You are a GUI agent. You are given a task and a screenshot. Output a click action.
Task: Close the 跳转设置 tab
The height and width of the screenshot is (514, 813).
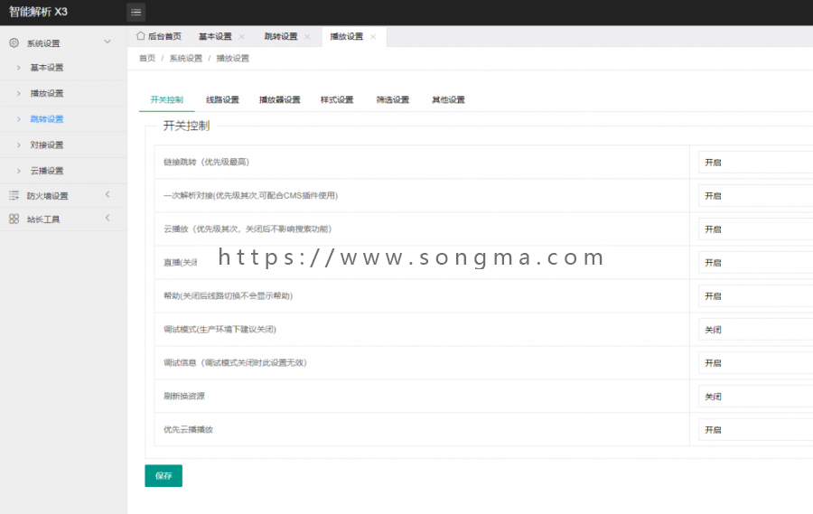point(307,37)
